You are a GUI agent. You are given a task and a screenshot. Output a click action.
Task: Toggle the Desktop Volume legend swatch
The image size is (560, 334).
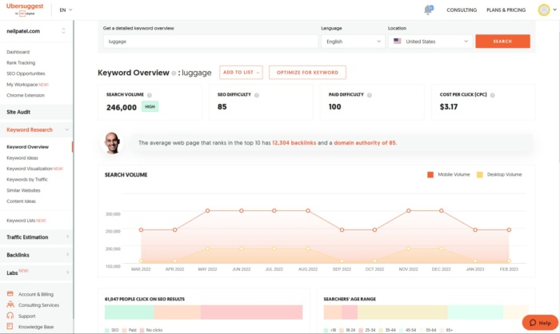[x=480, y=174]
